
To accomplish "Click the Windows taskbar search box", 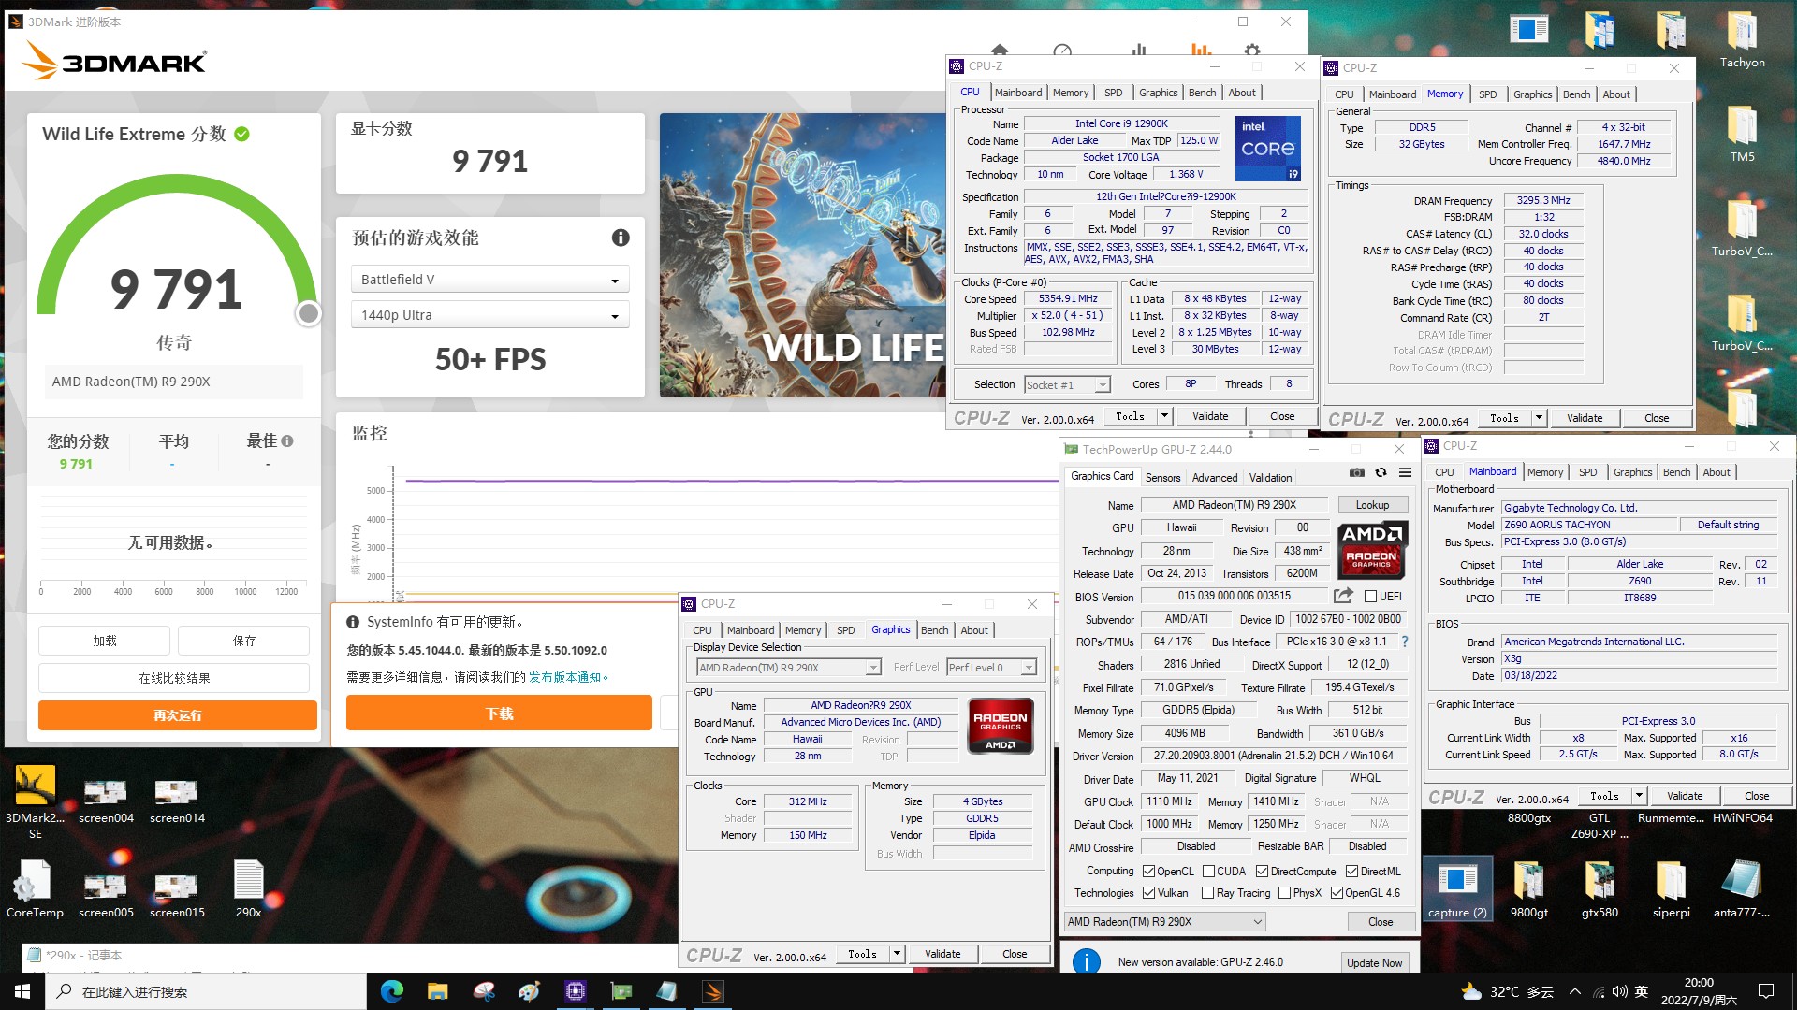I will pos(206,991).
